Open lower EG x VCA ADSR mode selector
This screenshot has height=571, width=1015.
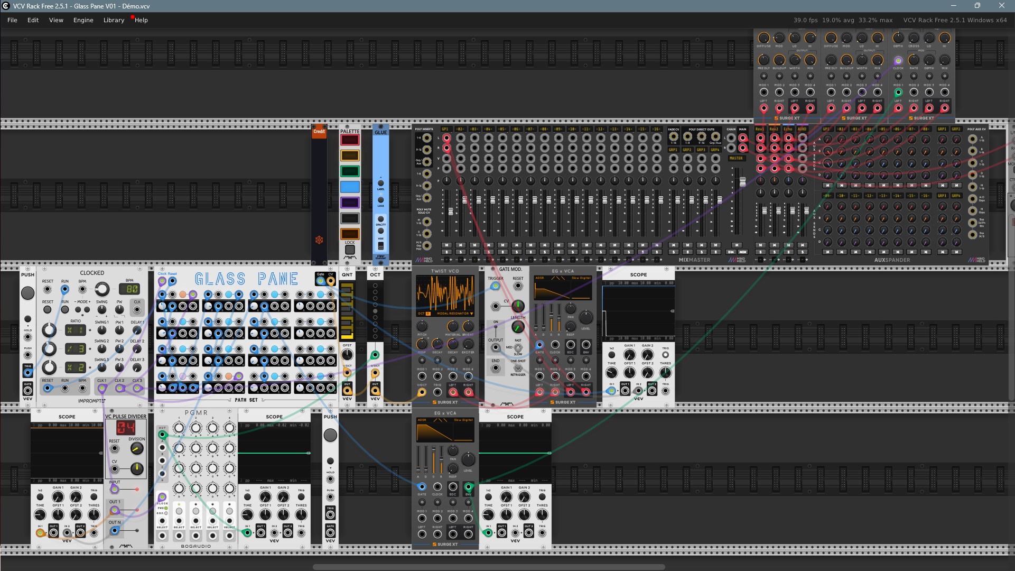pyautogui.click(x=422, y=420)
